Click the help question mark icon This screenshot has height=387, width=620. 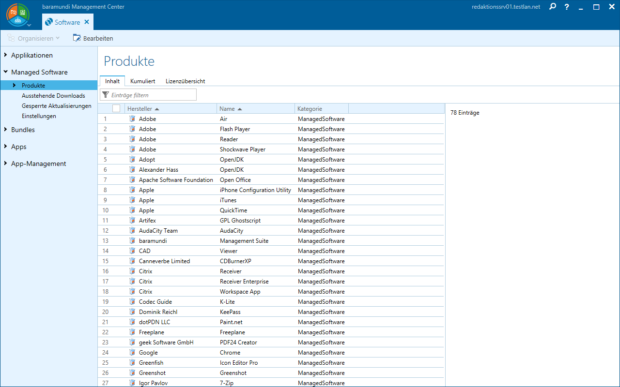point(567,7)
